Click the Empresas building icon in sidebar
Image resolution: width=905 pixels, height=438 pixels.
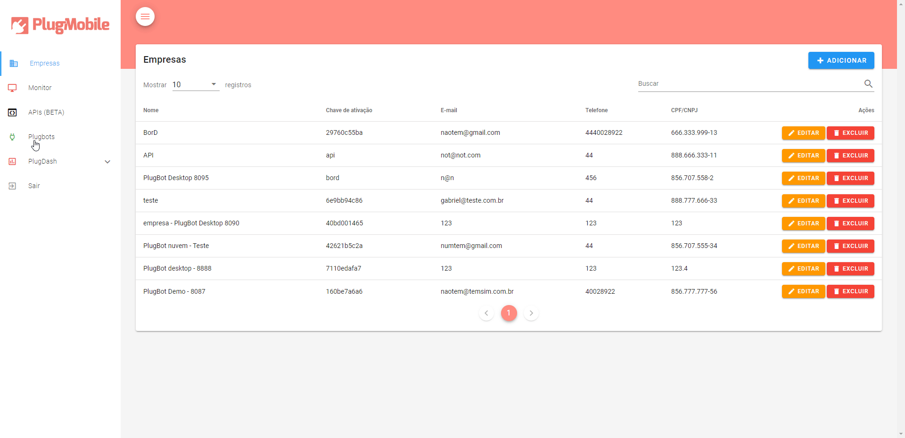(14, 63)
